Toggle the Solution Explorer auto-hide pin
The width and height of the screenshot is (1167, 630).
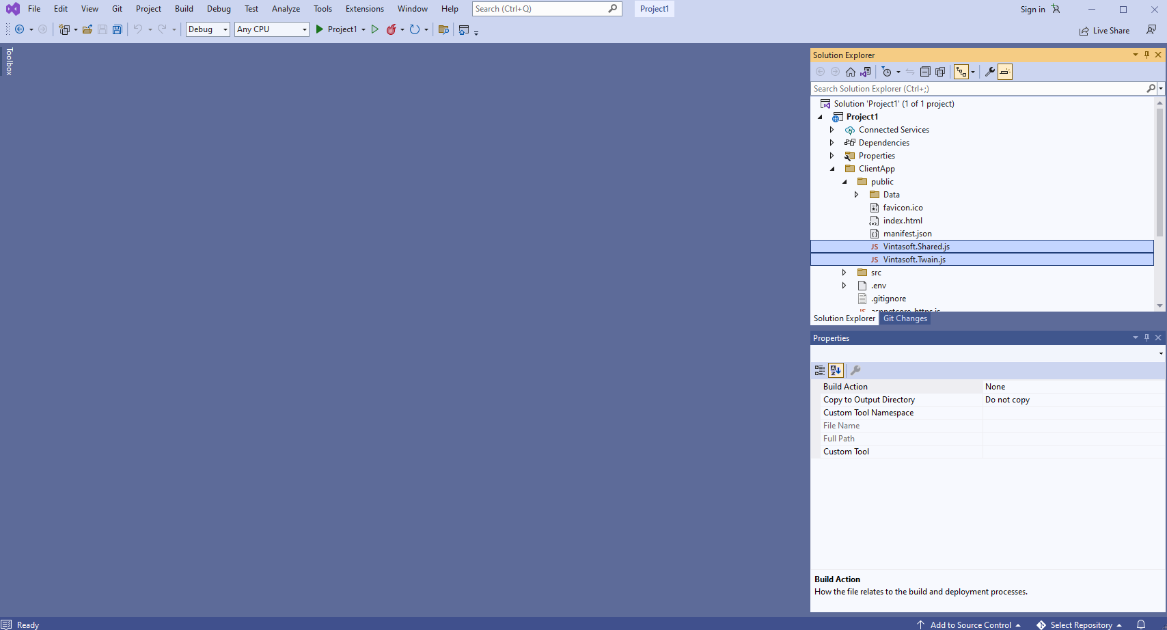point(1147,55)
